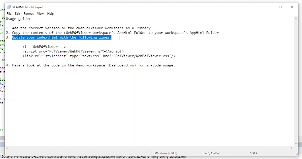Click the vertical scrollbar up arrow
Viewport: 302px width, 159px height.
pyautogui.click(x=296, y=19)
